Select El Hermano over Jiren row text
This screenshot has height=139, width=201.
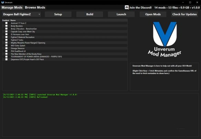pos(20,34)
